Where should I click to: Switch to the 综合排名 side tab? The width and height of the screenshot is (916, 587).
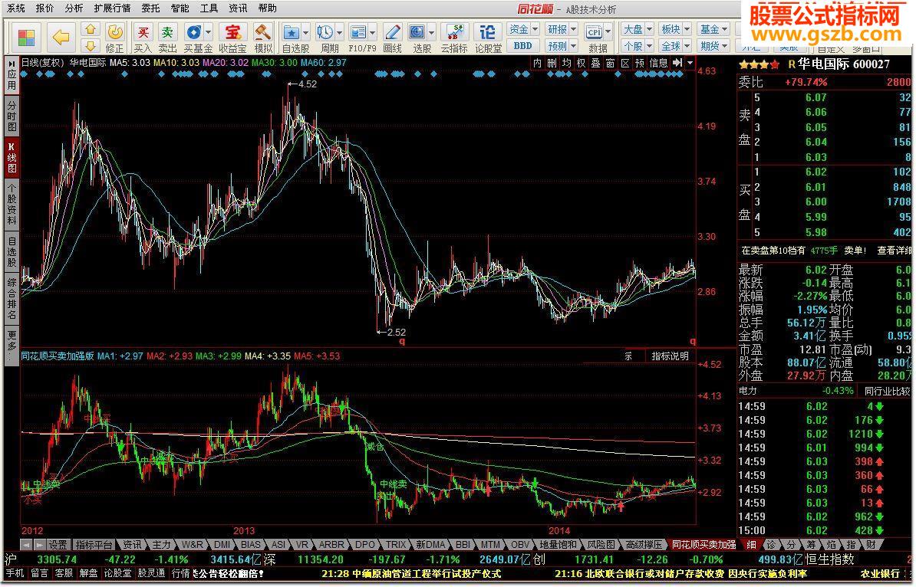[12, 298]
